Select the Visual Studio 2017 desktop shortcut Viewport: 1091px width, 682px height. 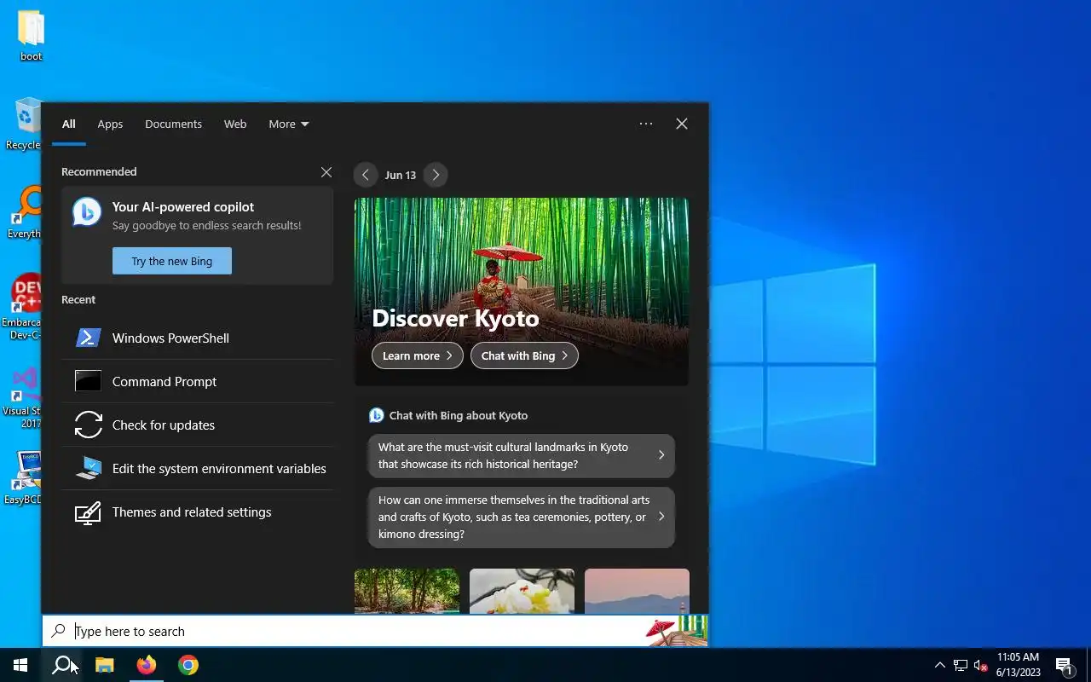(x=24, y=396)
